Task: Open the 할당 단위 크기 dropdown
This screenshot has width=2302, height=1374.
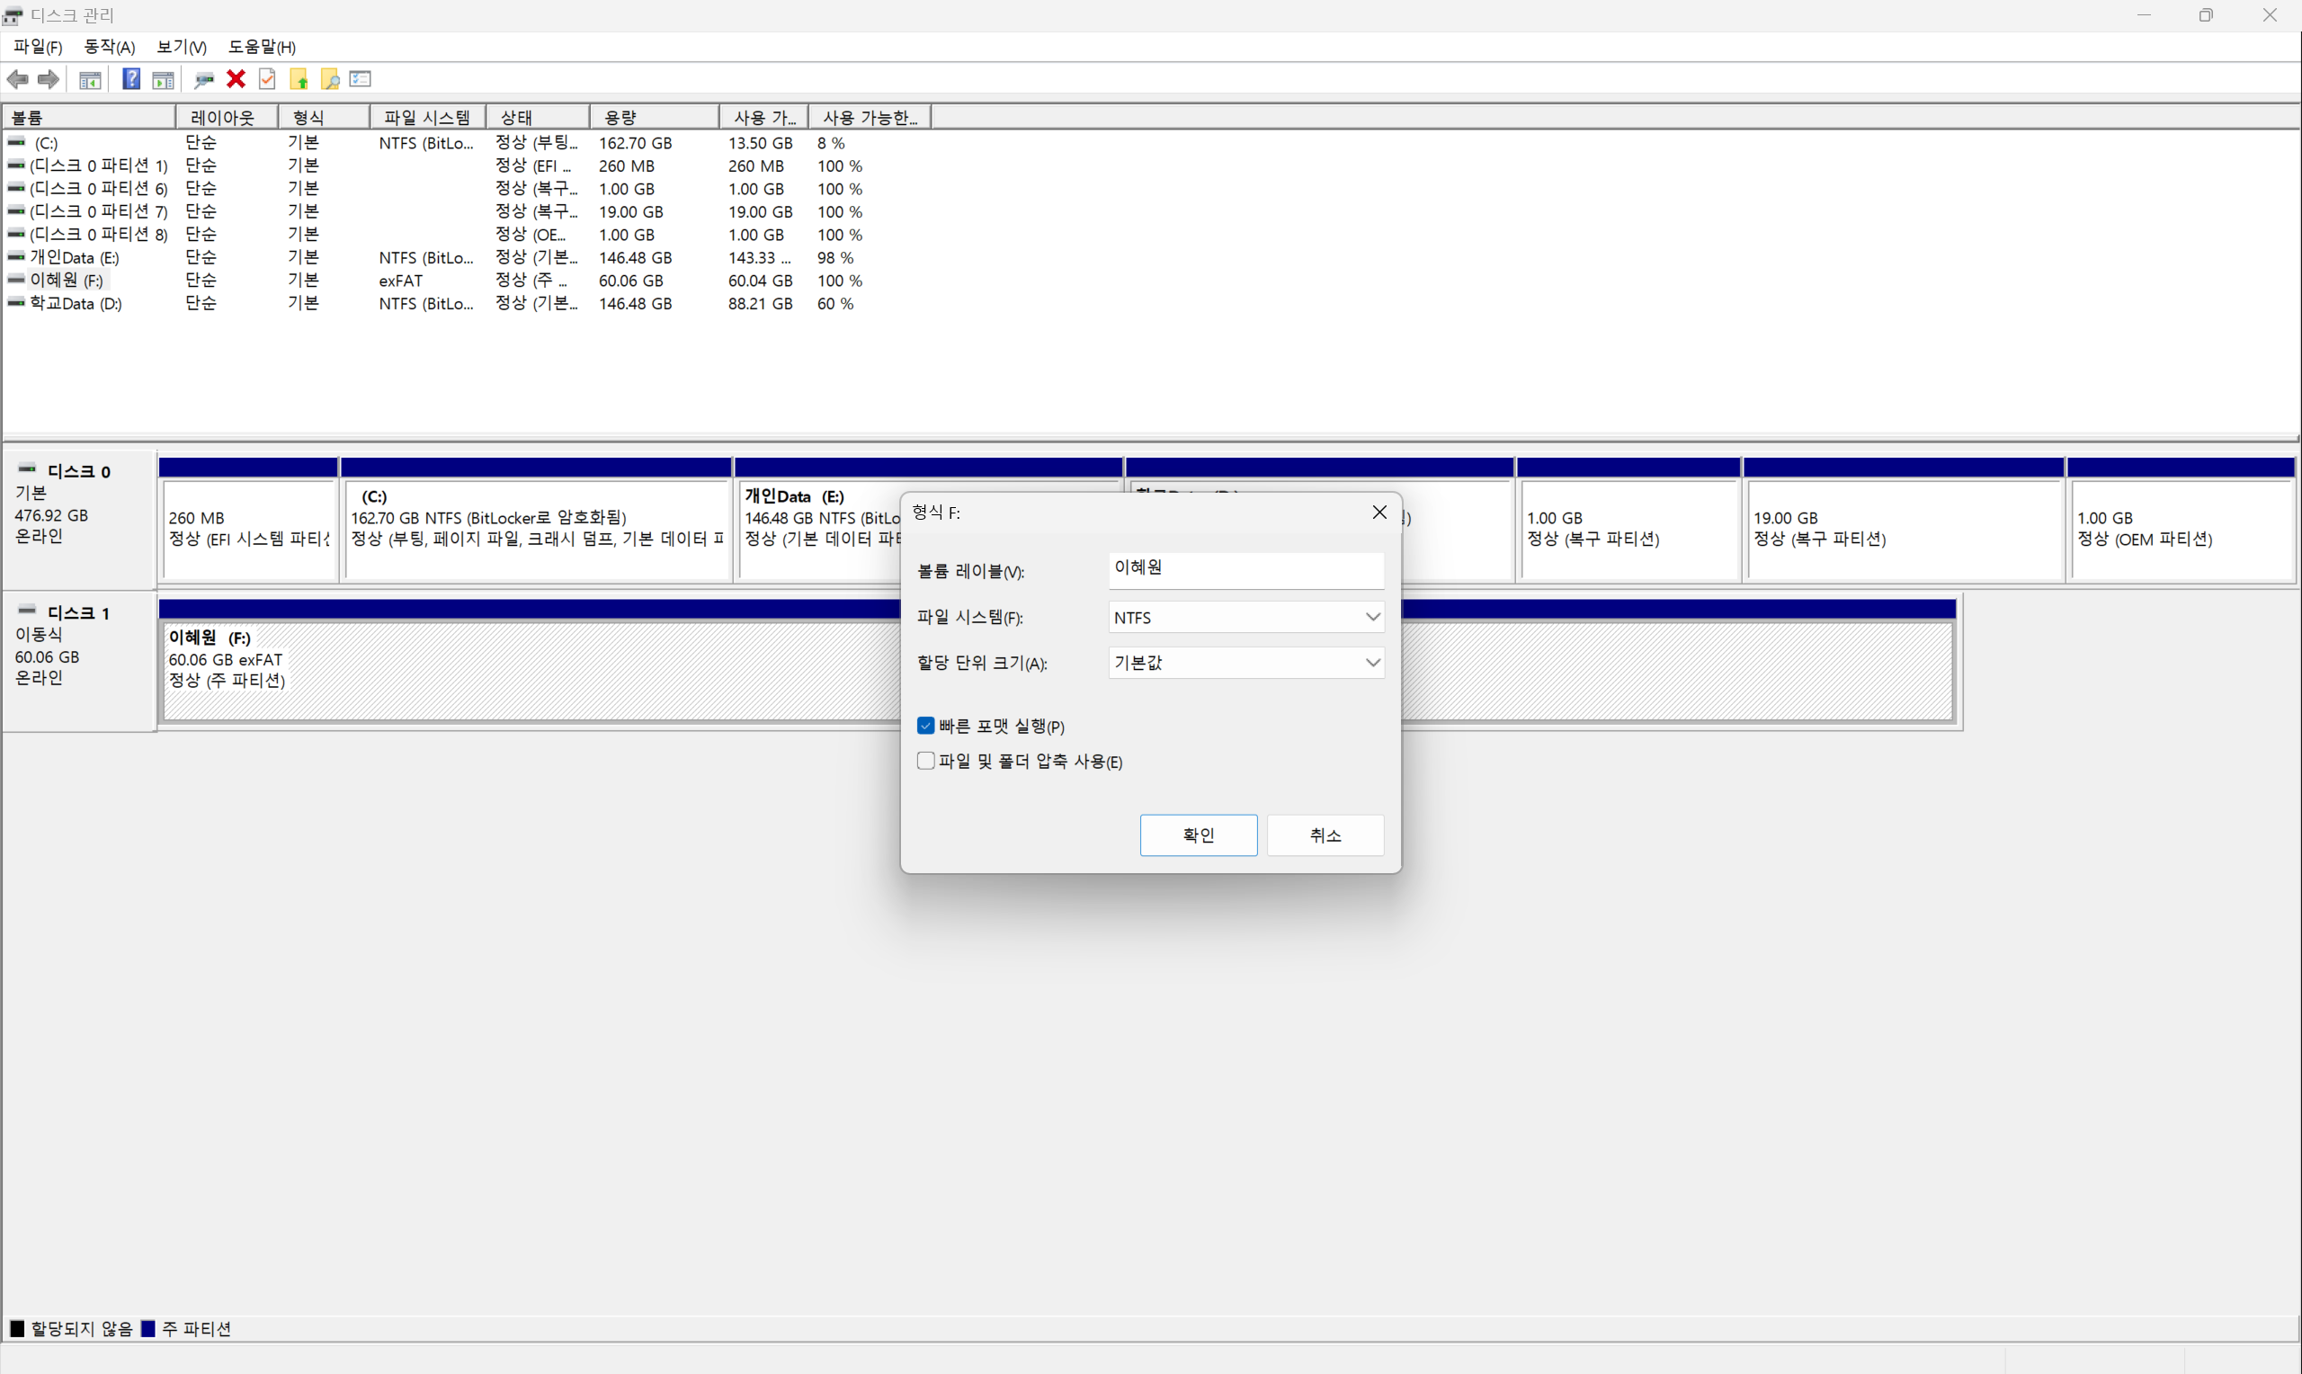Action: (x=1246, y=662)
